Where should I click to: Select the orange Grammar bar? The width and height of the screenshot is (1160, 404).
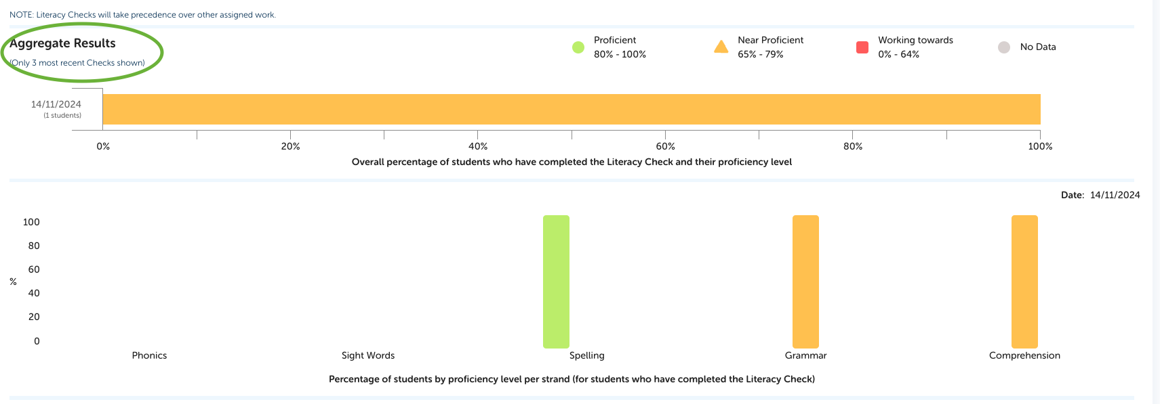(x=805, y=282)
